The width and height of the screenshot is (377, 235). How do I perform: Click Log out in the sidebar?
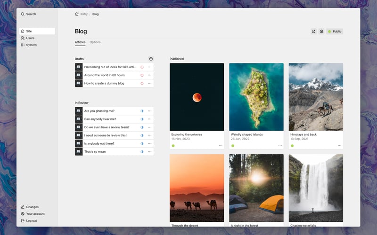tap(37, 220)
